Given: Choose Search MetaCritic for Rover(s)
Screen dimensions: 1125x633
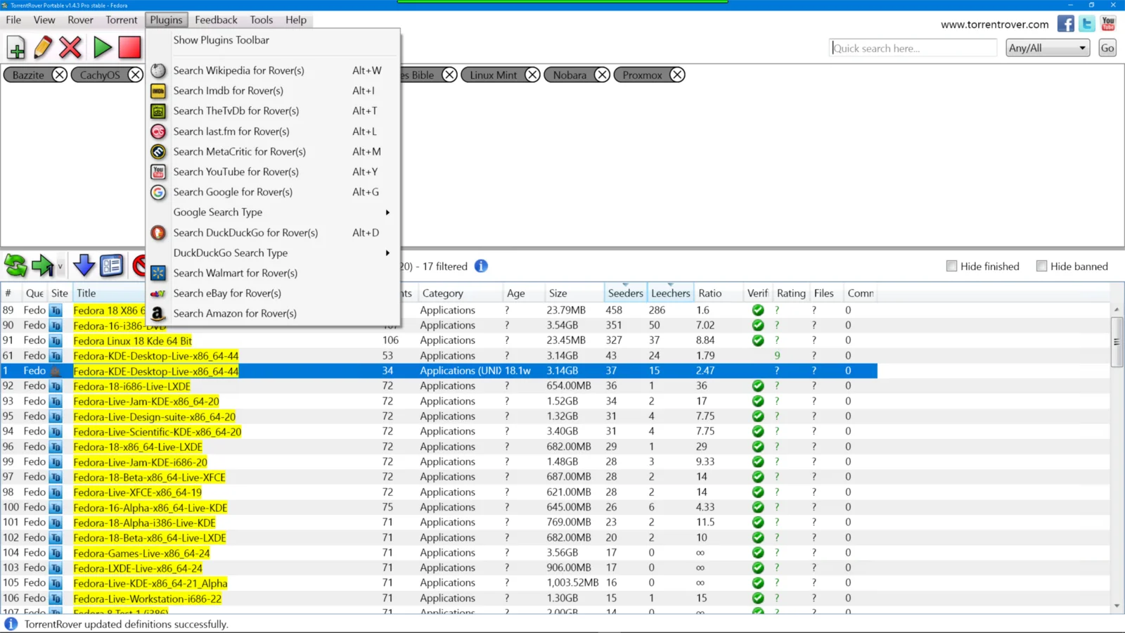Looking at the screenshot, I should 273,152.
